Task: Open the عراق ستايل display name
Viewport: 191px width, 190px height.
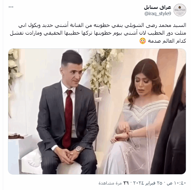Action: [158, 7]
